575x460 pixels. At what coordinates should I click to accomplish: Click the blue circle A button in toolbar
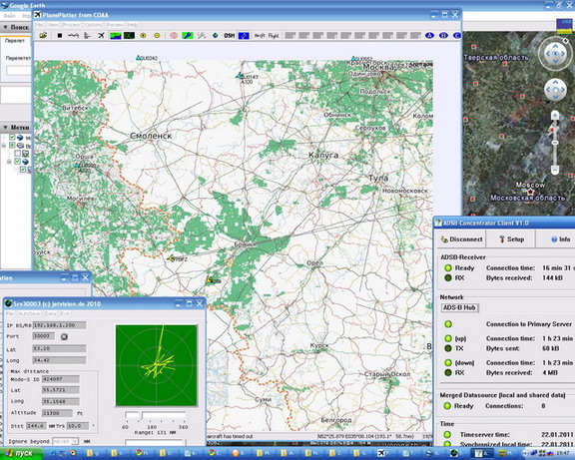429,36
